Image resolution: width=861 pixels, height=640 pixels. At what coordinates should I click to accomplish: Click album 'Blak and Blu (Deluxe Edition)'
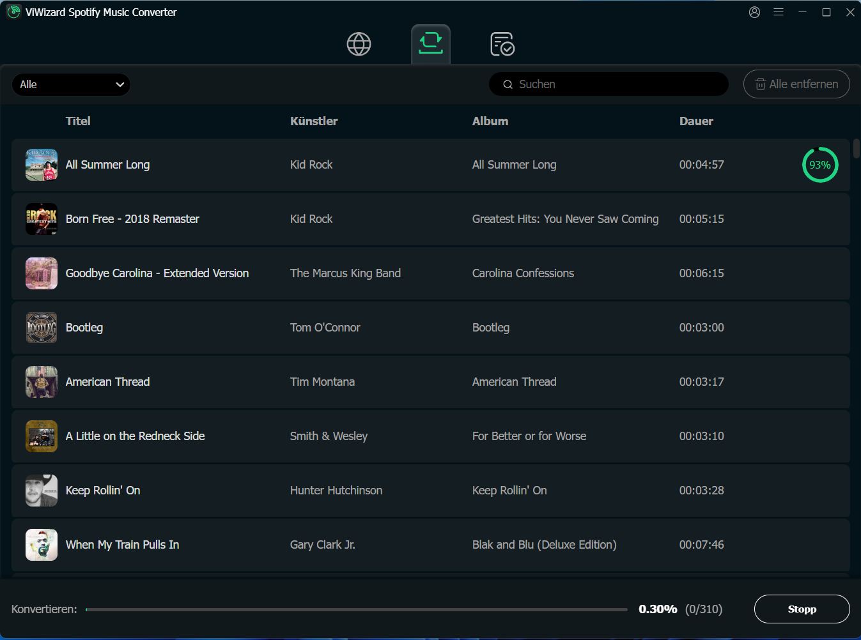point(545,545)
